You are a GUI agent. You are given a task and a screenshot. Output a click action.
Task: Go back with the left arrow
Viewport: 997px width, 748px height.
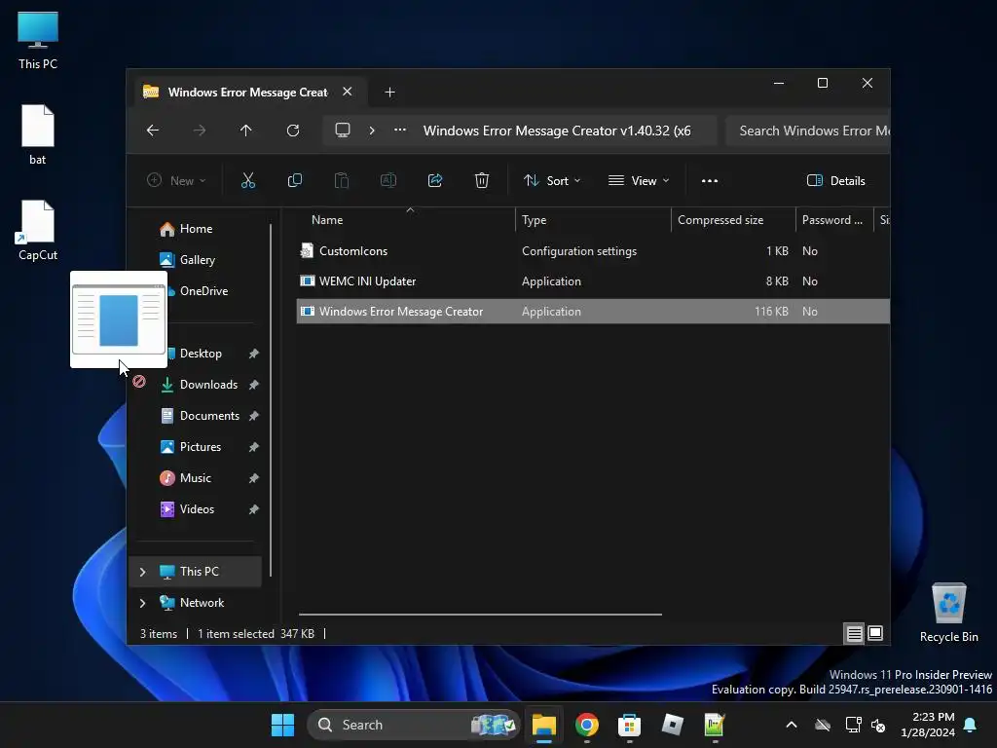click(153, 131)
